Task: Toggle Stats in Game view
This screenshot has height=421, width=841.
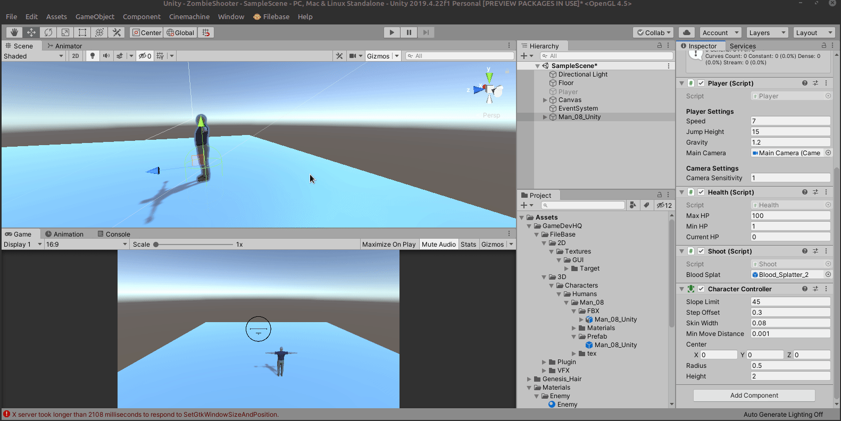Action: (469, 245)
